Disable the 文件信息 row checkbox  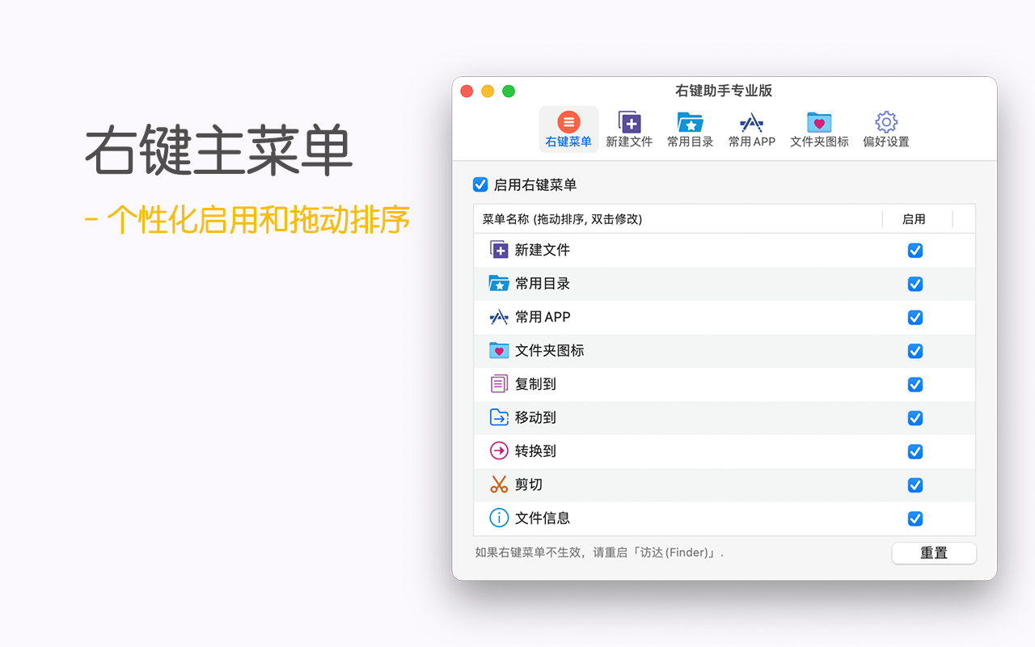tap(915, 518)
